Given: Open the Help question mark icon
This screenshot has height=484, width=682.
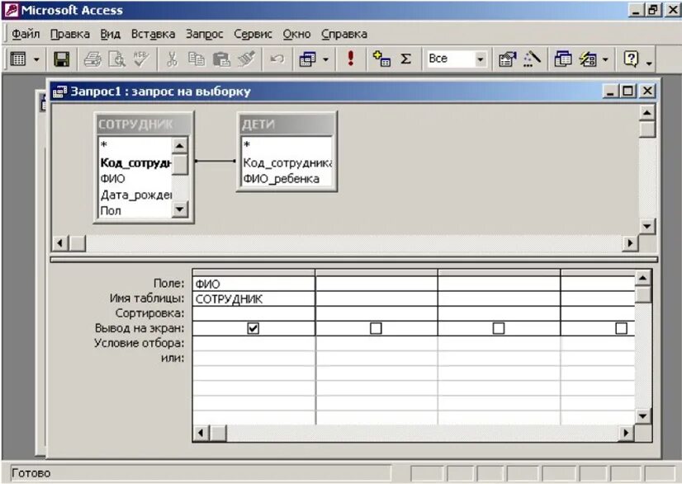Looking at the screenshot, I should 630,59.
